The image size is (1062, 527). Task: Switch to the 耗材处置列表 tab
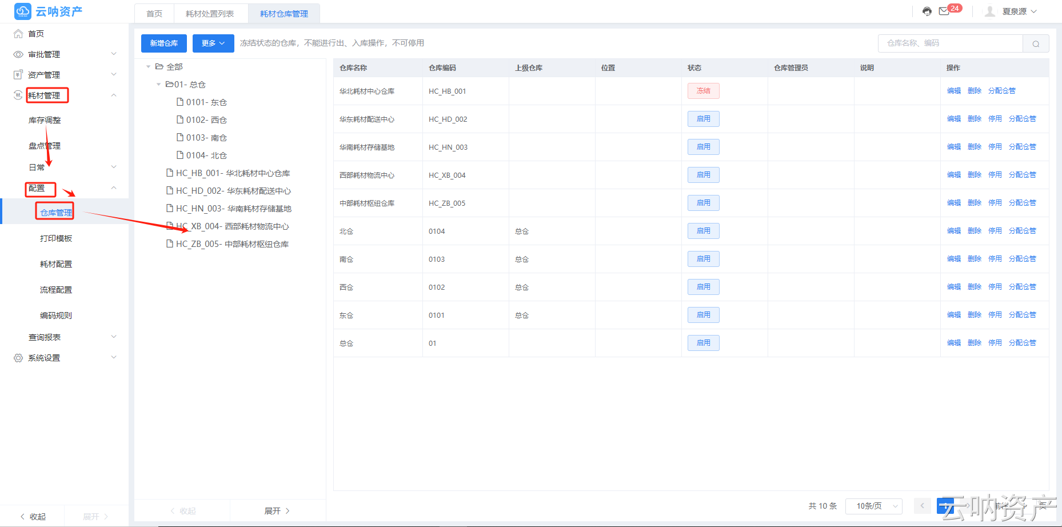210,14
